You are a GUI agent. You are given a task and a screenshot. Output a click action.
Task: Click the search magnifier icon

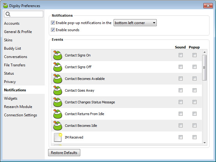(8, 14)
